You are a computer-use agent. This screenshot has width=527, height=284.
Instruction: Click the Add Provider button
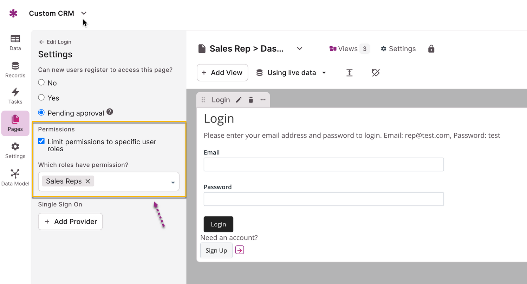pos(70,222)
